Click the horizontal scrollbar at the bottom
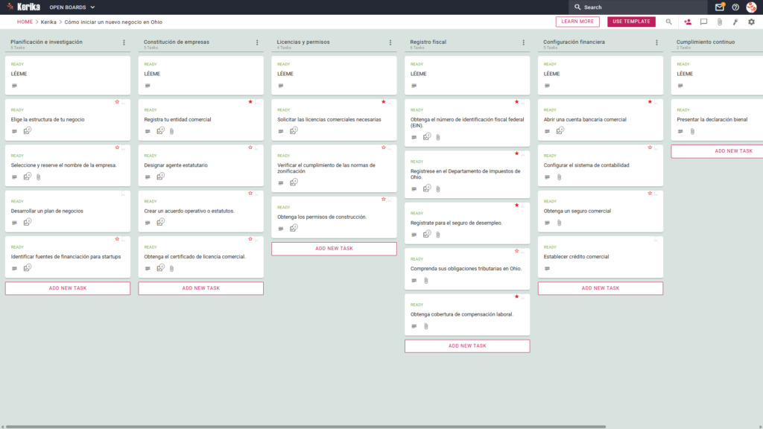Viewport: 763px width, 429px height. [x=305, y=427]
